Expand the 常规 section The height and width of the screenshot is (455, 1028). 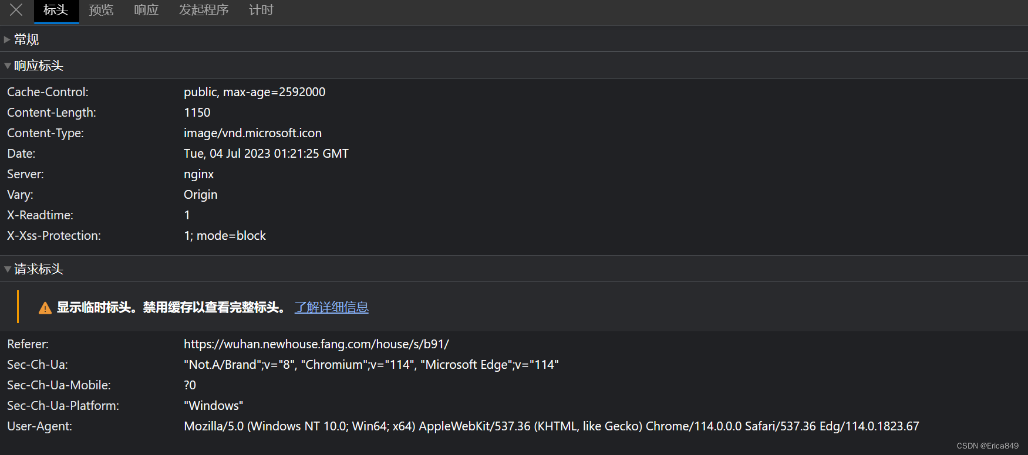26,39
